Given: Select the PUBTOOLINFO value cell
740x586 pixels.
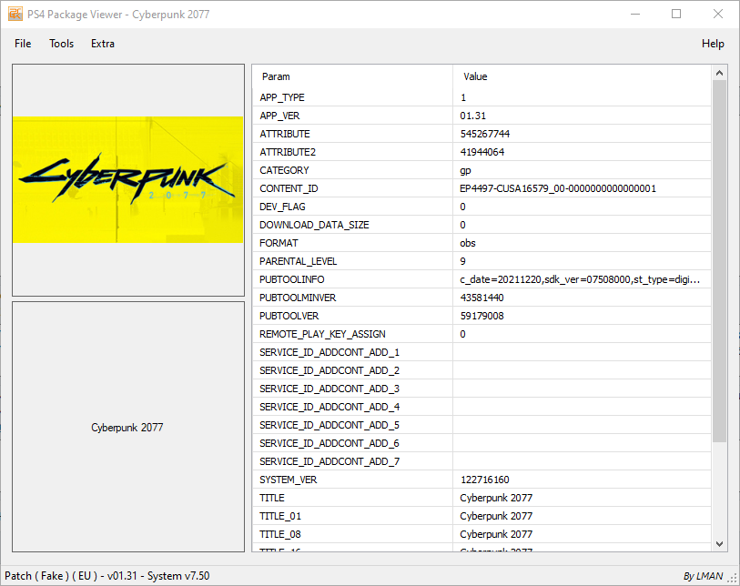Looking at the screenshot, I should tap(580, 279).
